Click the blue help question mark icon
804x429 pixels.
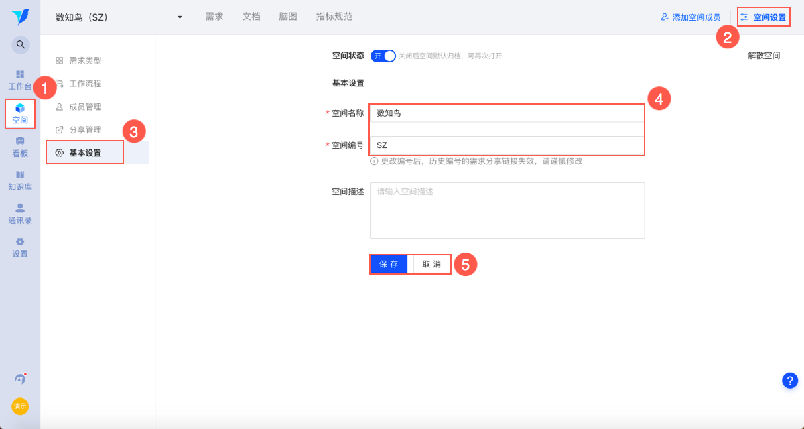click(790, 380)
